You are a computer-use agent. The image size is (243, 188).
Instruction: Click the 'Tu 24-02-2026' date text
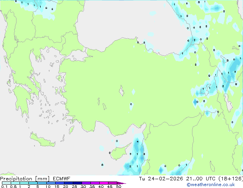pos(161,179)
